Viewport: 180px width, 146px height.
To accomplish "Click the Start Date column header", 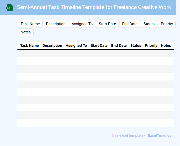I will [99, 45].
